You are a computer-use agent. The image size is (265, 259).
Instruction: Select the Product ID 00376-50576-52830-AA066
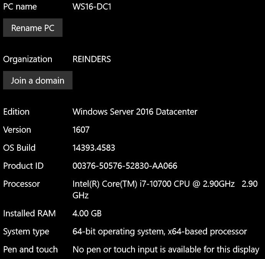click(125, 166)
